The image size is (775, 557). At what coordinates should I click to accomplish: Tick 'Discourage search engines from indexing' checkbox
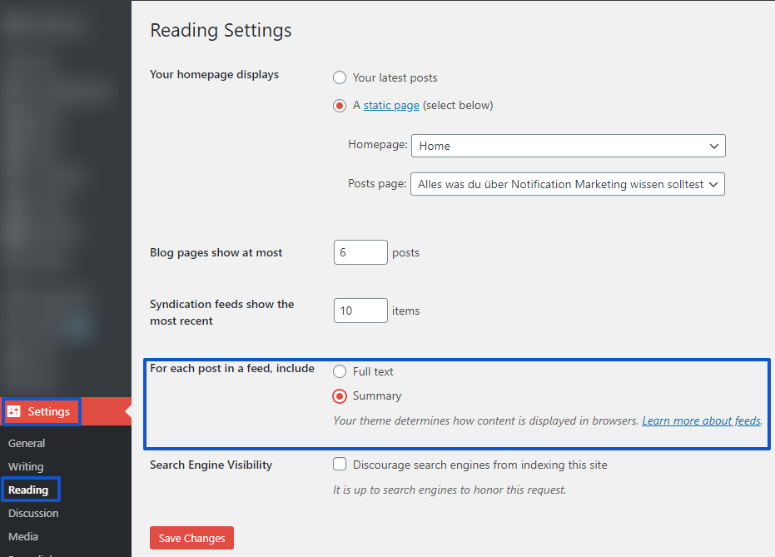point(340,464)
